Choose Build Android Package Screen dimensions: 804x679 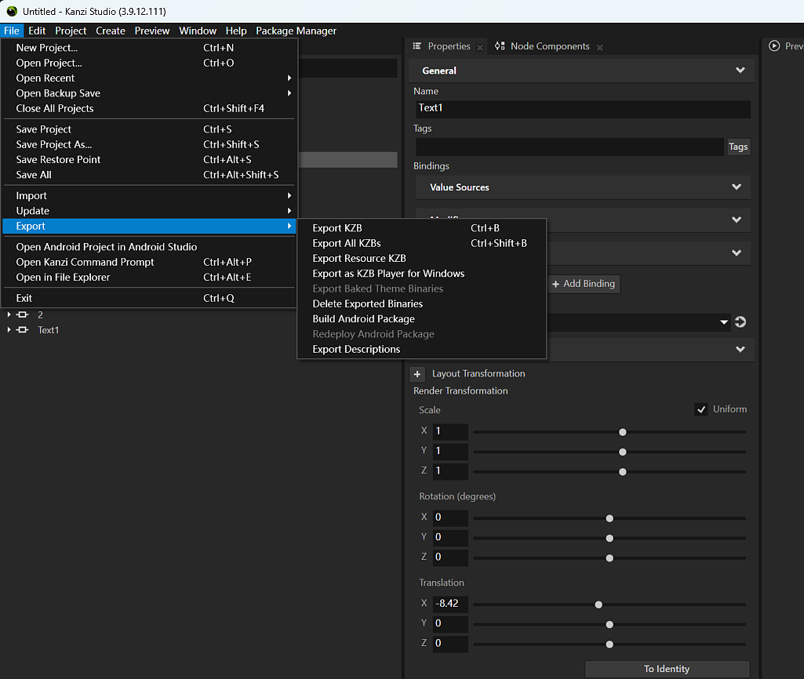421,319
